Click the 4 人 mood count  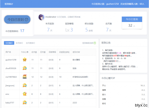(x=143, y=90)
